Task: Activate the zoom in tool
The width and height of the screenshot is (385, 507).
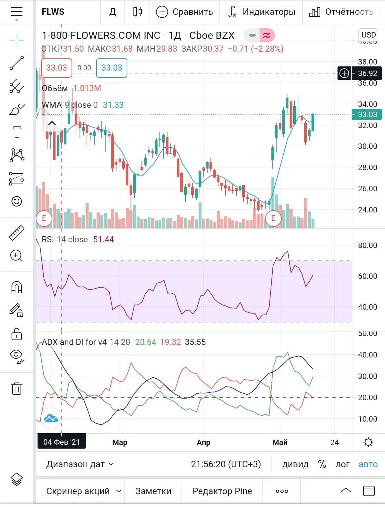Action: click(x=16, y=256)
